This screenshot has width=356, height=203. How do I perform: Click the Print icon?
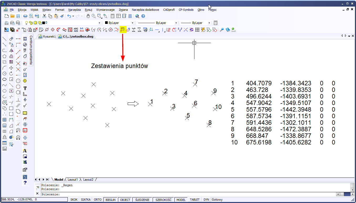pyautogui.click(x=26, y=16)
